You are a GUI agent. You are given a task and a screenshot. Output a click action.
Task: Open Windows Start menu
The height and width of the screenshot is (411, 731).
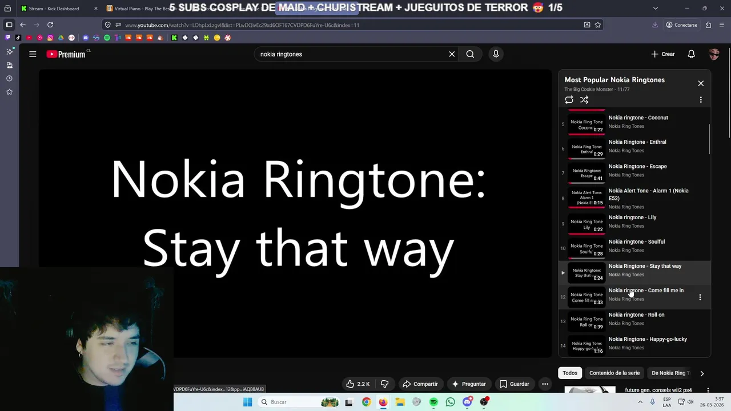247,402
